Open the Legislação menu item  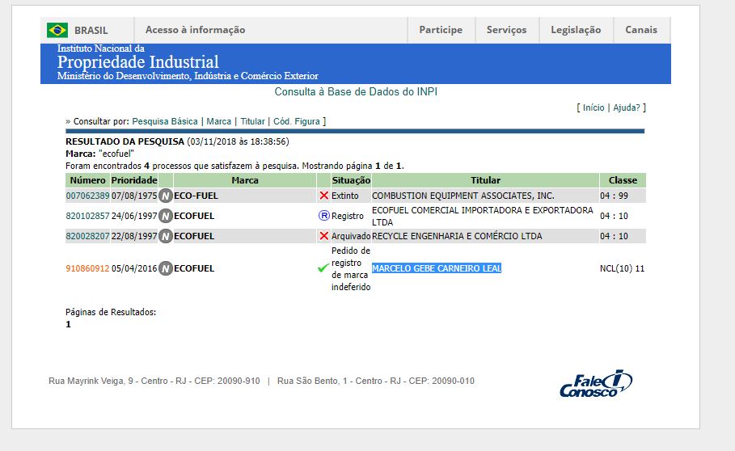point(576,30)
